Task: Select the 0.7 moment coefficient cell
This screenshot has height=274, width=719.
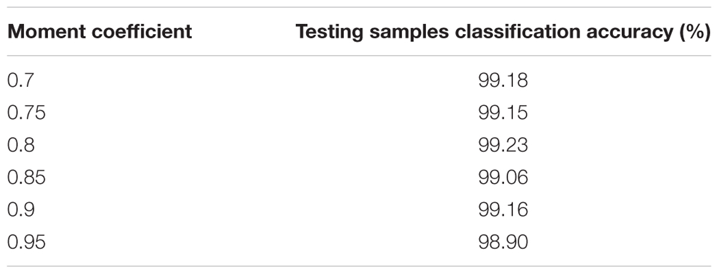Action: pyautogui.click(x=19, y=80)
